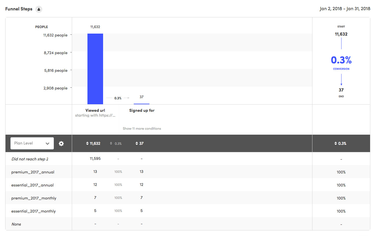The image size is (377, 236).
Task: Click overall 100% for premium_2017_annual
Action: pyautogui.click(x=341, y=172)
